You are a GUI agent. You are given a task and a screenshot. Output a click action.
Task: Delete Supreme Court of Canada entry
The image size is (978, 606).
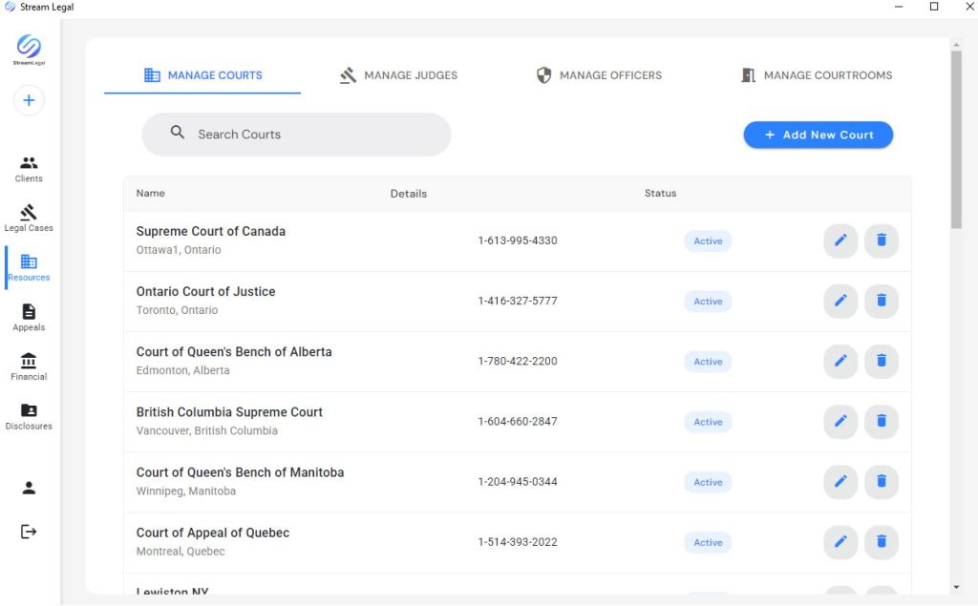pyautogui.click(x=882, y=240)
